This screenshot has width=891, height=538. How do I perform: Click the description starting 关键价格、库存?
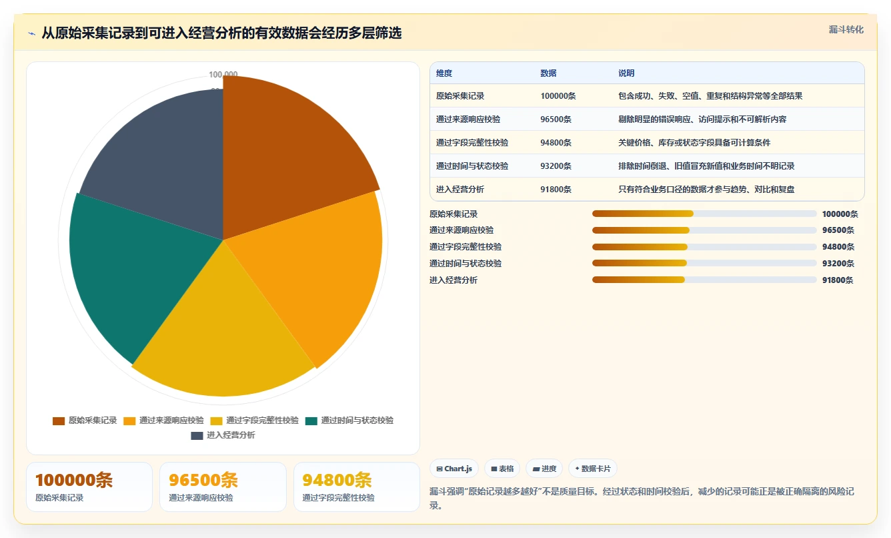[x=694, y=143]
